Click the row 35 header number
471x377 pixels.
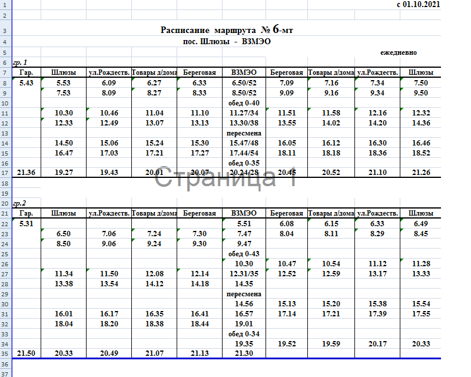4,352
